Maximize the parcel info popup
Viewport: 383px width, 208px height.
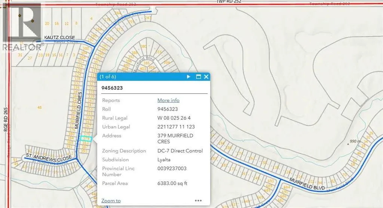click(x=199, y=77)
